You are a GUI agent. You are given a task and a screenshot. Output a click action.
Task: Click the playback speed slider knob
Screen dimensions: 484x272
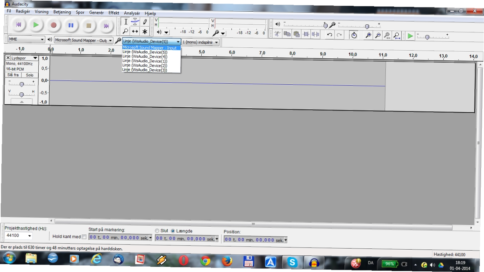(x=427, y=37)
